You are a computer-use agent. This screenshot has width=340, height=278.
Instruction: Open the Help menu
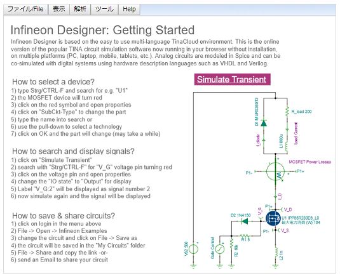tap(129, 10)
